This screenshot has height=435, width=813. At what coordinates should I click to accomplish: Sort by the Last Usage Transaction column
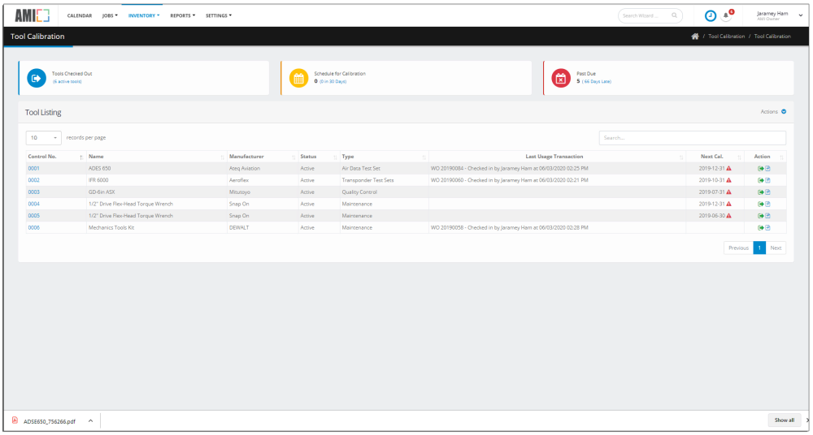coord(558,157)
